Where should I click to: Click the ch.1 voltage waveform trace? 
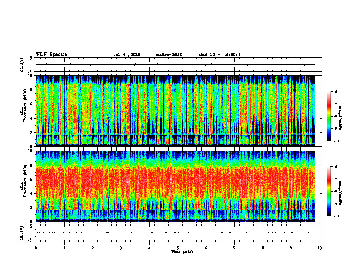tap(175, 65)
